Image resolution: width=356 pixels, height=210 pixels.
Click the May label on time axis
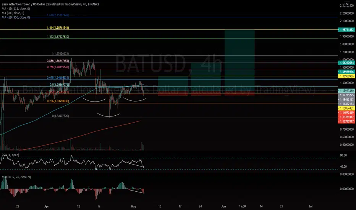134,206
